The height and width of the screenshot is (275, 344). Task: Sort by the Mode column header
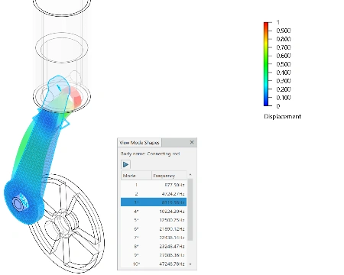[x=136, y=176]
